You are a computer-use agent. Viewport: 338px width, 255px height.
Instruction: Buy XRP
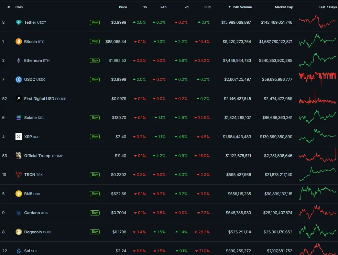click(x=95, y=136)
